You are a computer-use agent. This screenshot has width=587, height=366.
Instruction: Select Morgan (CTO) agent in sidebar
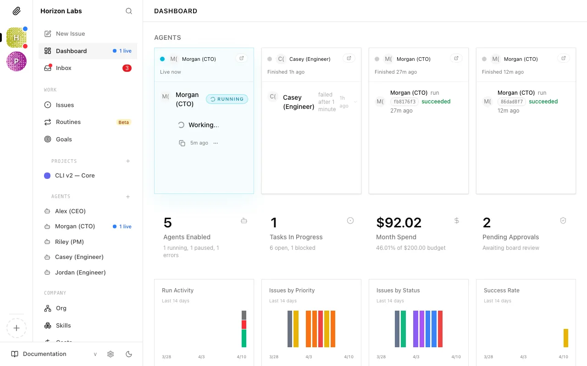pyautogui.click(x=88, y=226)
